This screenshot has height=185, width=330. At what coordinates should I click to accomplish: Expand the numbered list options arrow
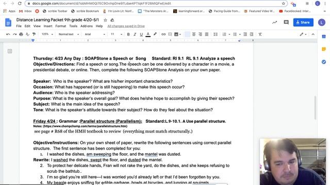(x=229, y=34)
